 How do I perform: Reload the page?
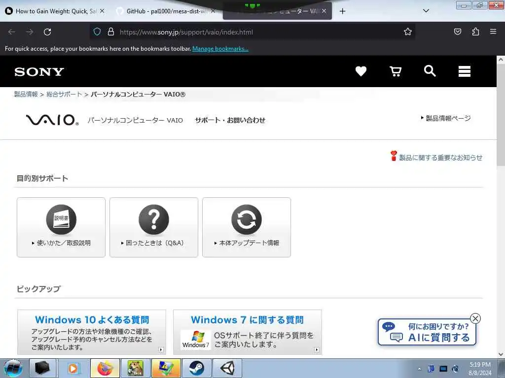pos(47,32)
